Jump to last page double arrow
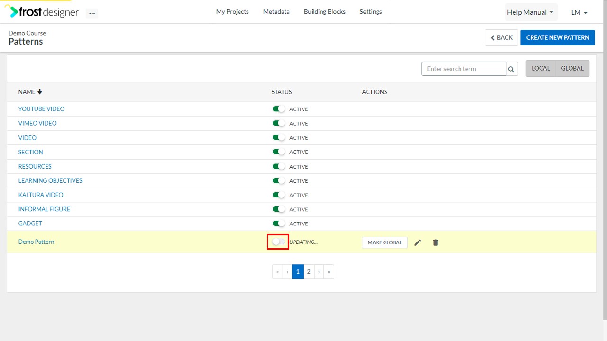 pyautogui.click(x=329, y=272)
